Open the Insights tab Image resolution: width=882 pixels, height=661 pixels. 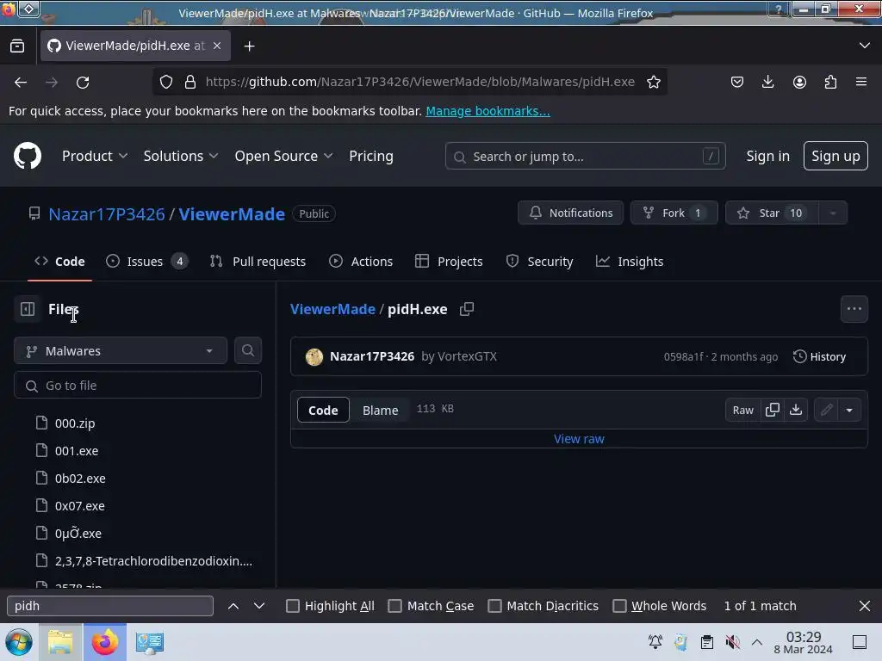click(x=630, y=262)
